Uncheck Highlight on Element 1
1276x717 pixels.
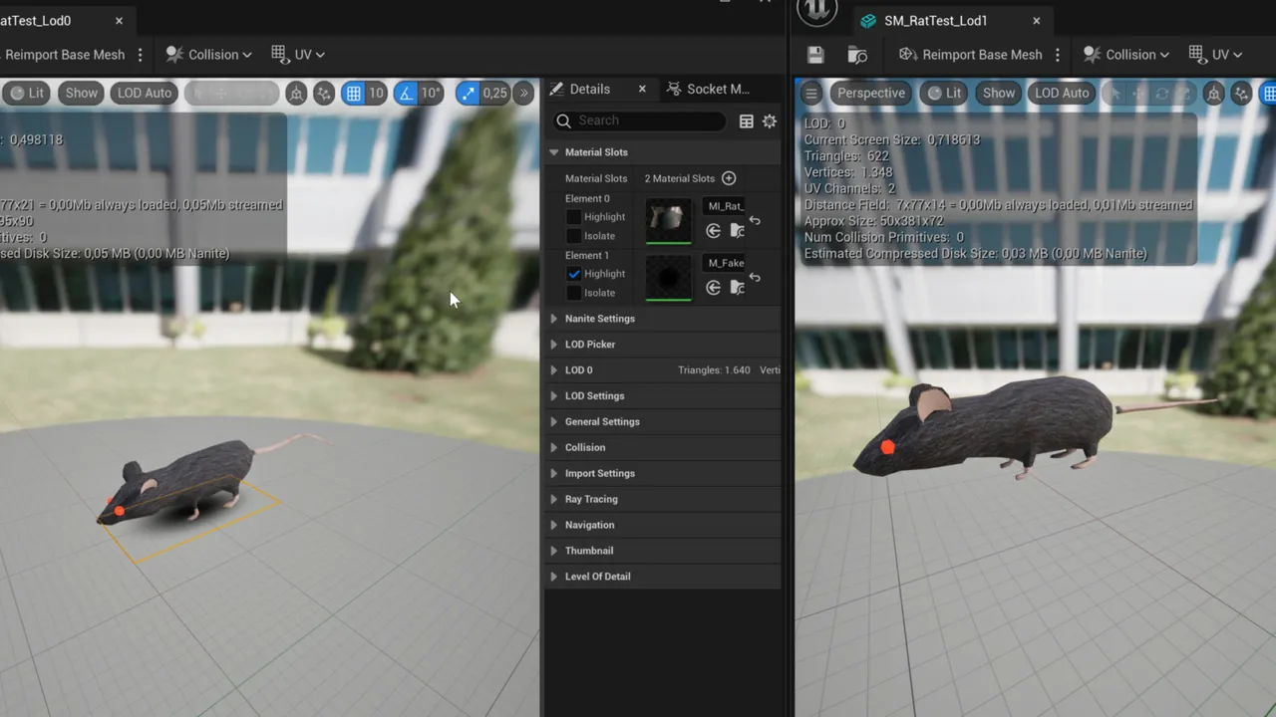click(574, 274)
